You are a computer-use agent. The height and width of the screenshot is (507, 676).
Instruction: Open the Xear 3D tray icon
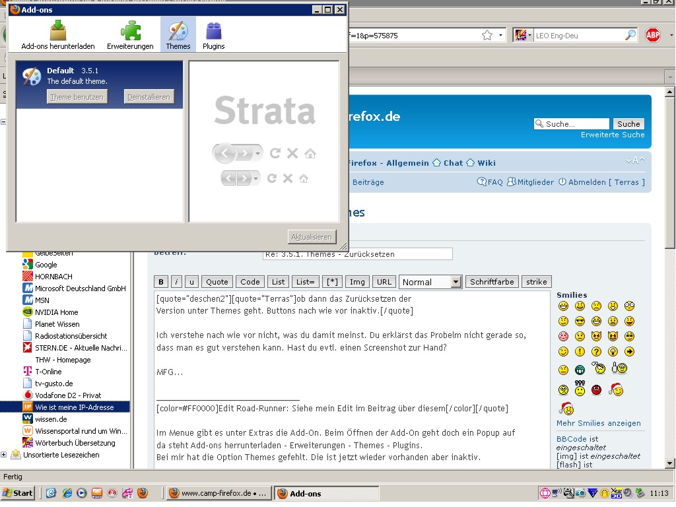click(617, 493)
